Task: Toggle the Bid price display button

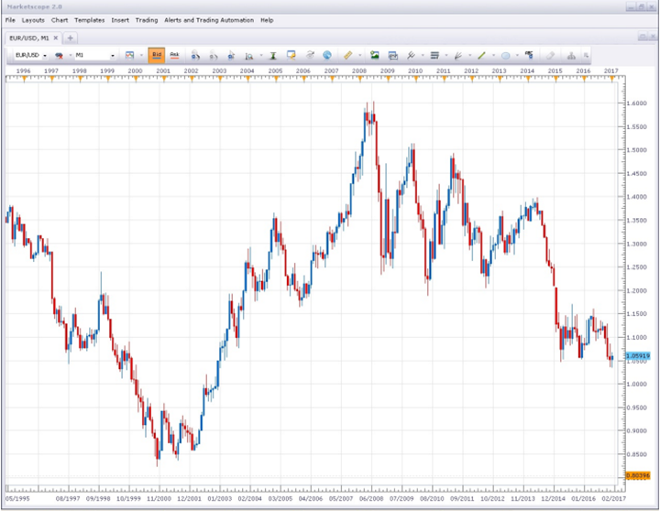Action: coord(156,55)
